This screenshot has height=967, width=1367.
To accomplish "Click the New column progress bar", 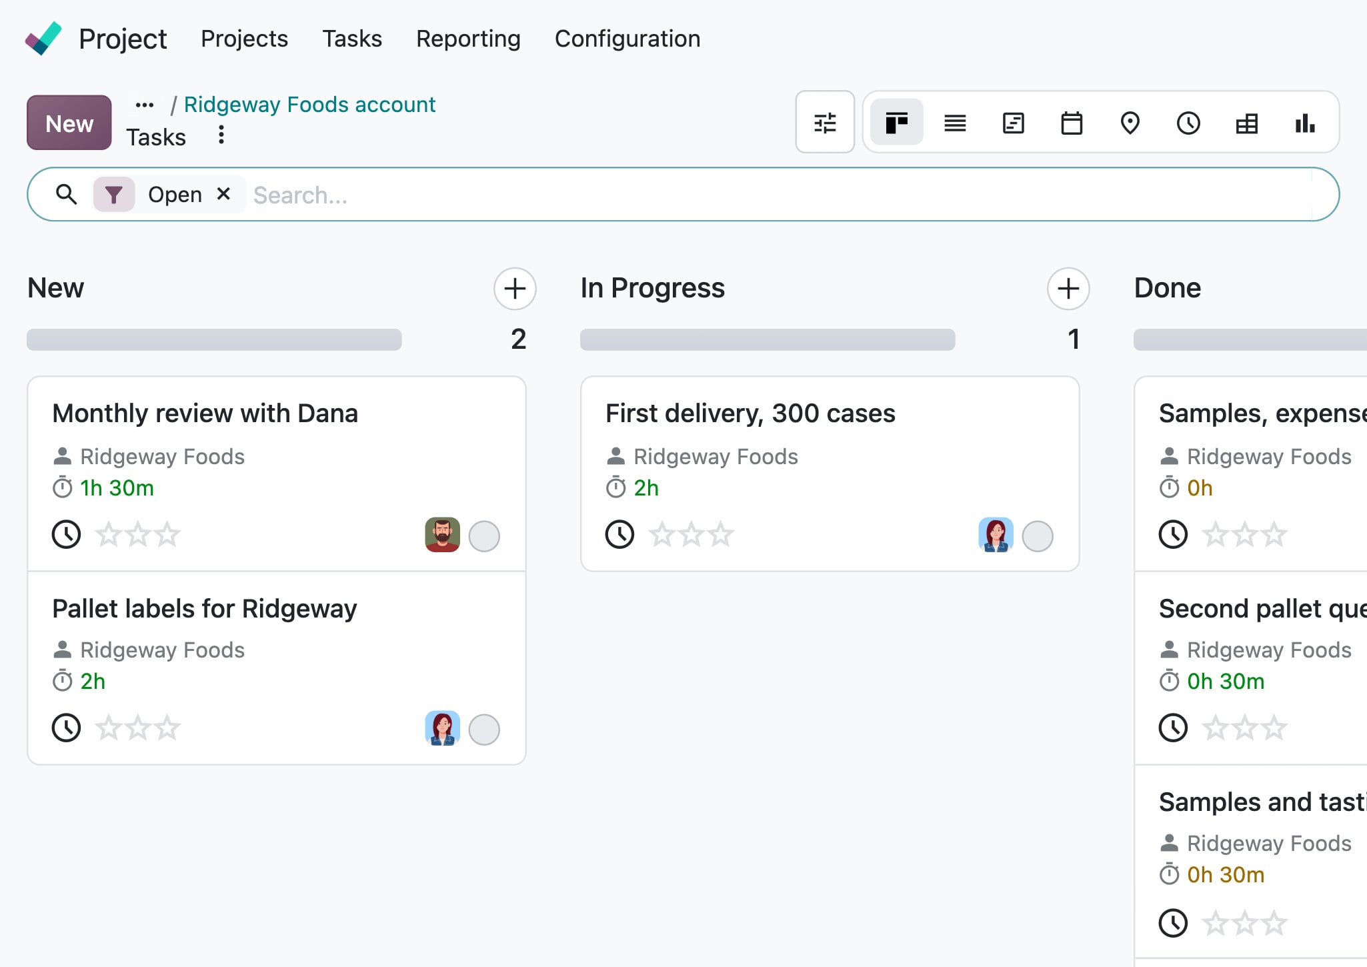I will tap(214, 339).
